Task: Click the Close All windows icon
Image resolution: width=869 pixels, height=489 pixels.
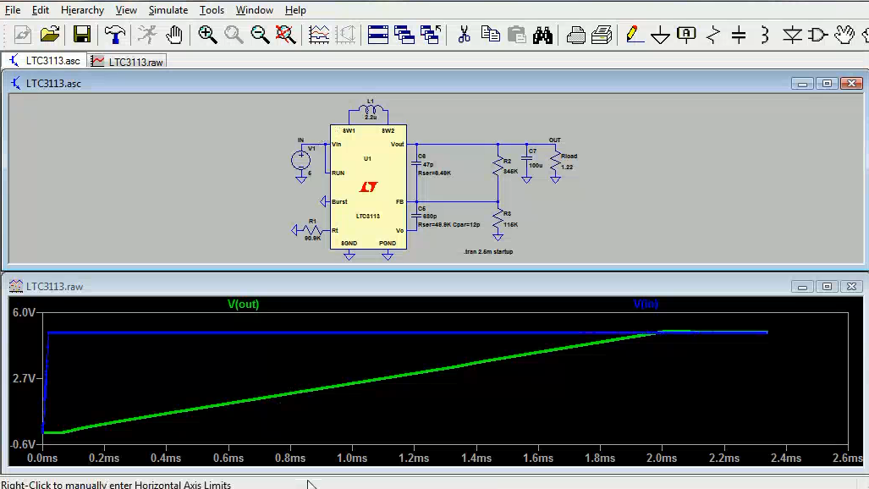Action: point(431,35)
